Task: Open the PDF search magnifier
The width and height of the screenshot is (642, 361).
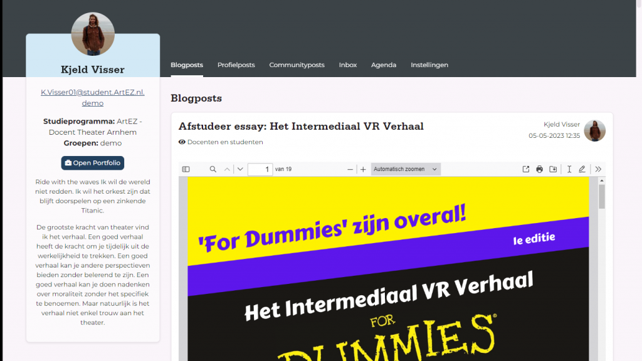Action: click(213, 169)
